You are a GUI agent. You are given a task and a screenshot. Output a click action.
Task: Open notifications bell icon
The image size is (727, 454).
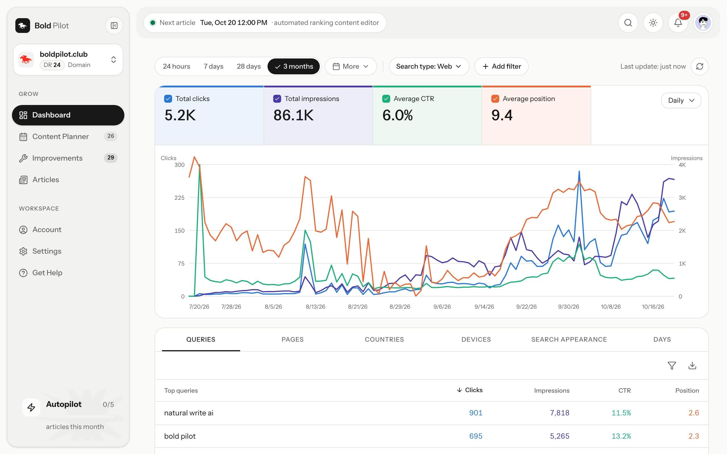[678, 23]
